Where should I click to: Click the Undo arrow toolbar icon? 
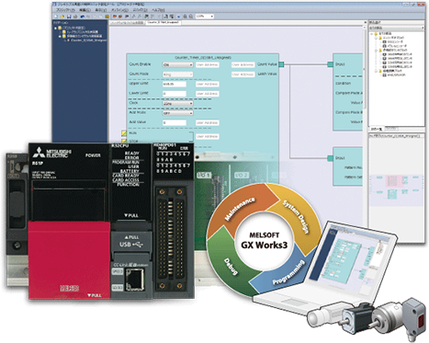(83, 17)
